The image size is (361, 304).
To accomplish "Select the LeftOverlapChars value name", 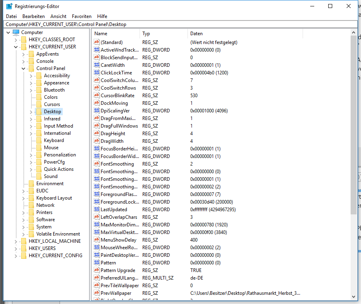I will coord(119,217).
